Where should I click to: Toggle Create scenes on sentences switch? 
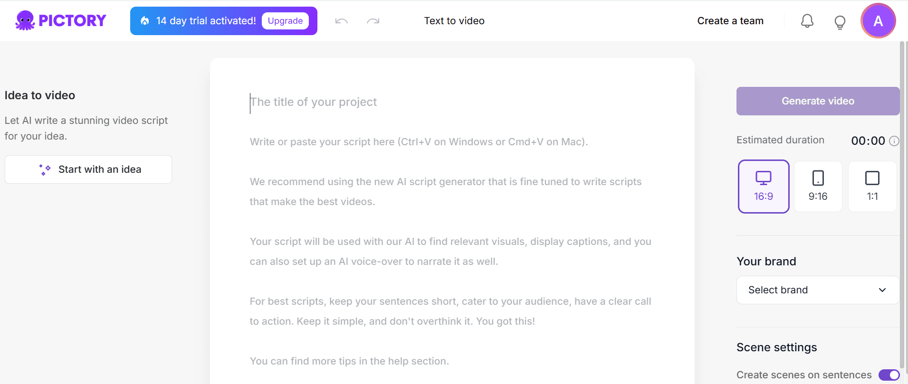(889, 375)
